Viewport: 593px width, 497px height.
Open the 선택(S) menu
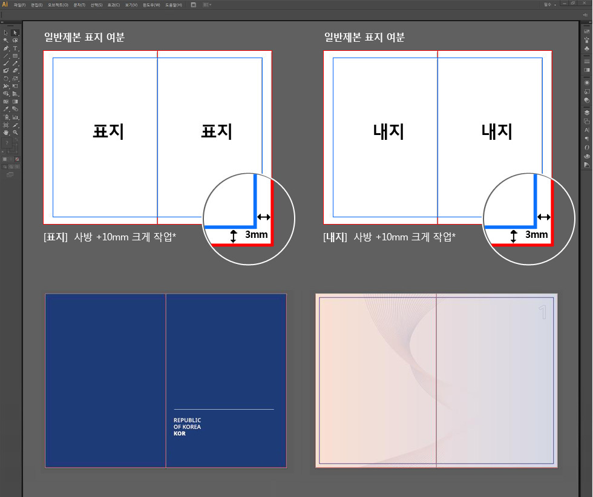click(x=96, y=5)
